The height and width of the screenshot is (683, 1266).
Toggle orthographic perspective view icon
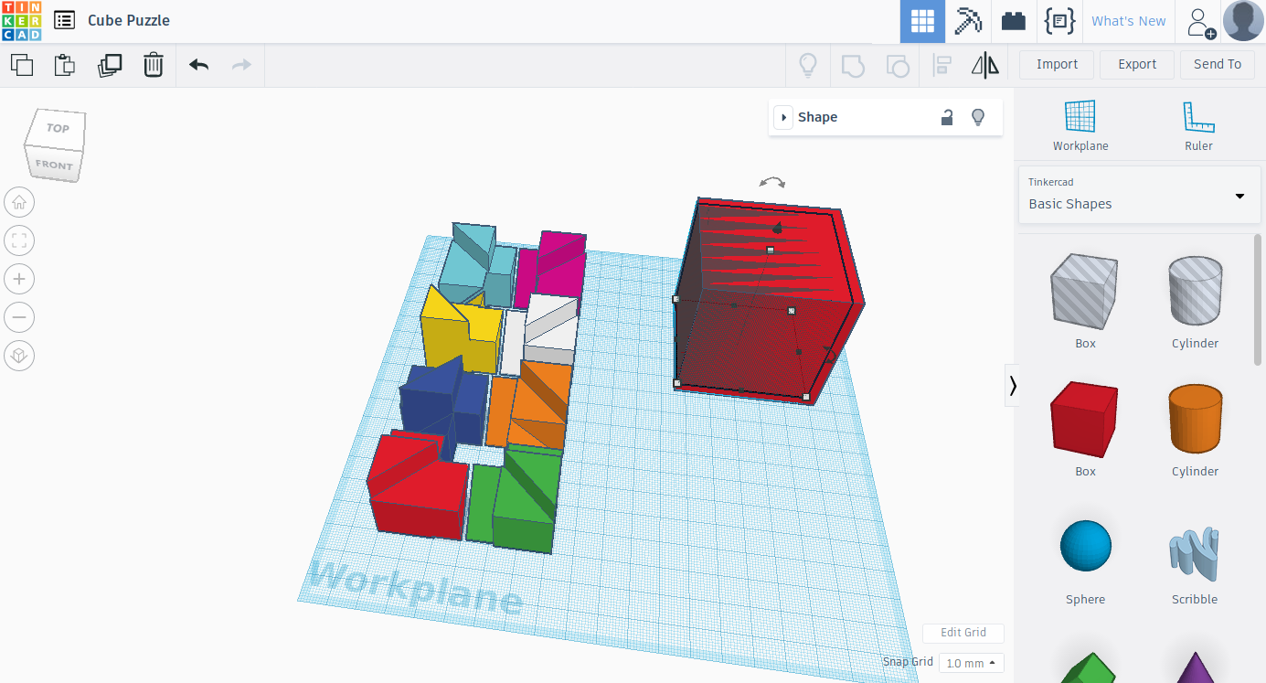(x=19, y=356)
